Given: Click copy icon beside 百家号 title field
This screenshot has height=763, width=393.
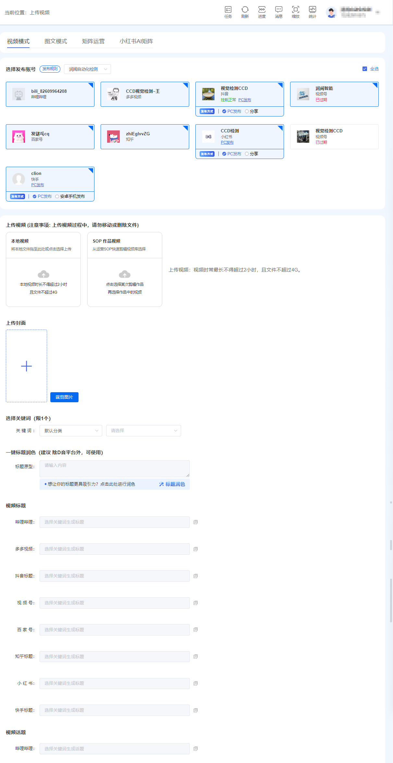Looking at the screenshot, I should [x=195, y=629].
